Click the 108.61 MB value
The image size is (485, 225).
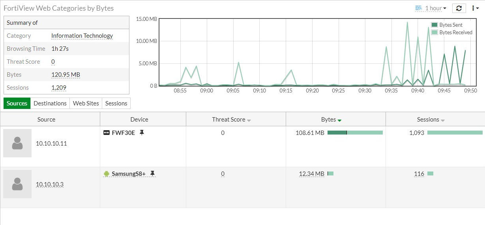(x=310, y=133)
